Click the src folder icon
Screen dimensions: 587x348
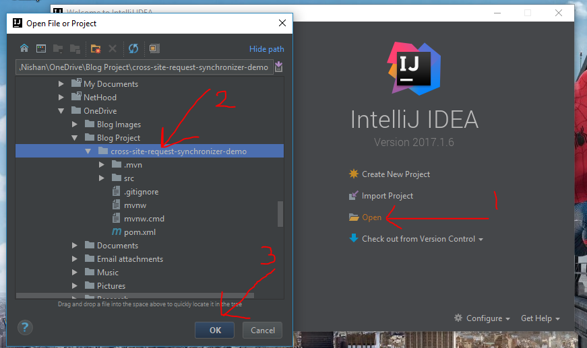click(x=117, y=178)
